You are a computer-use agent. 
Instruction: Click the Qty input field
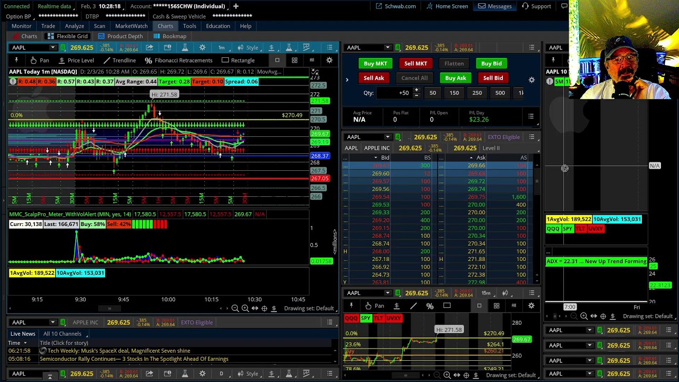(395, 93)
